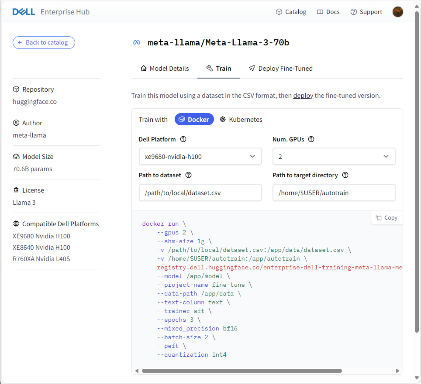Click the Model Size gauge icon
Viewport: 421px width, 384px height.
pyautogui.click(x=16, y=157)
